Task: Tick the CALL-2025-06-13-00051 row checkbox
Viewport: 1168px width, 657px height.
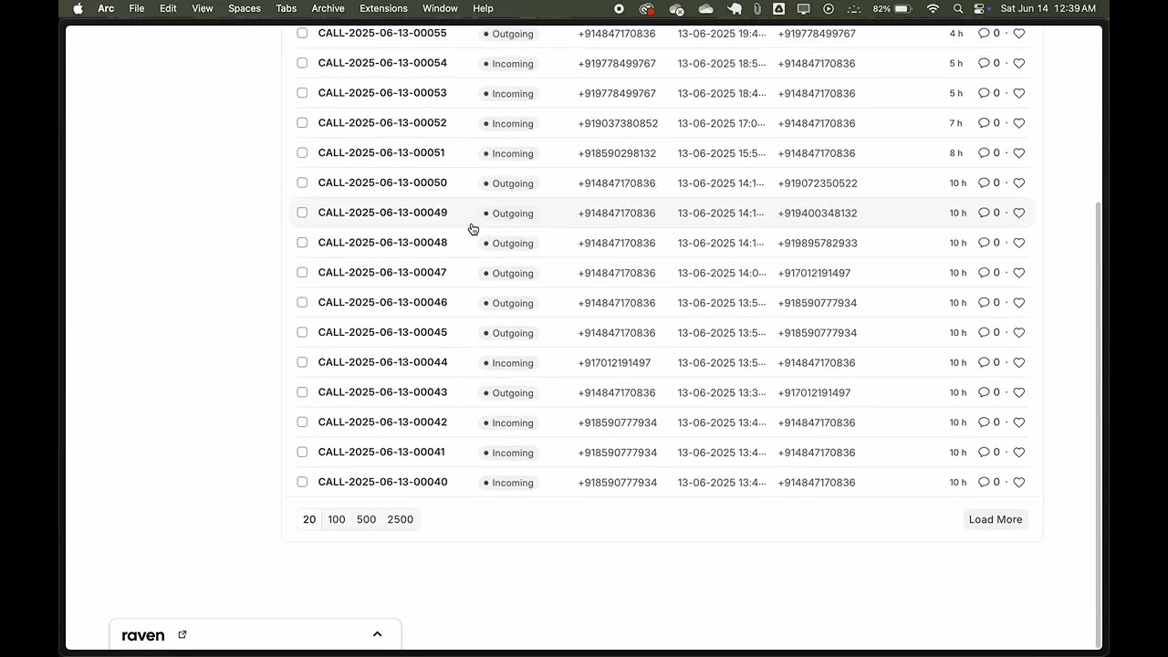Action: coord(302,152)
